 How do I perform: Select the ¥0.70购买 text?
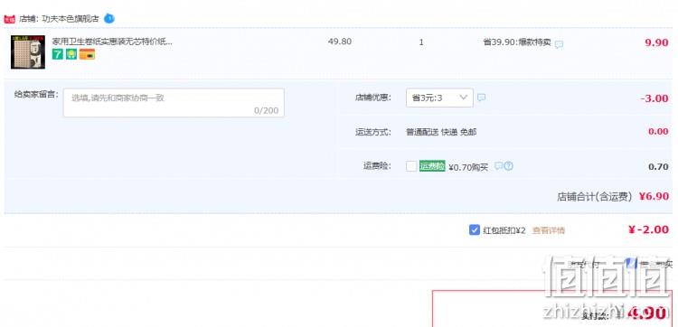(468, 167)
